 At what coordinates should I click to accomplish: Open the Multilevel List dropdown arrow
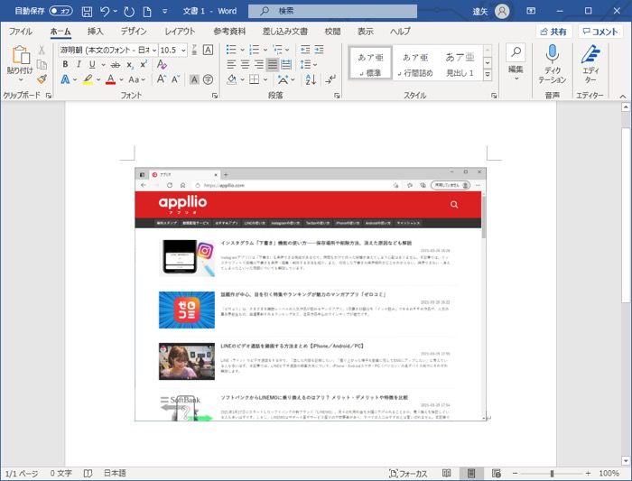point(287,50)
